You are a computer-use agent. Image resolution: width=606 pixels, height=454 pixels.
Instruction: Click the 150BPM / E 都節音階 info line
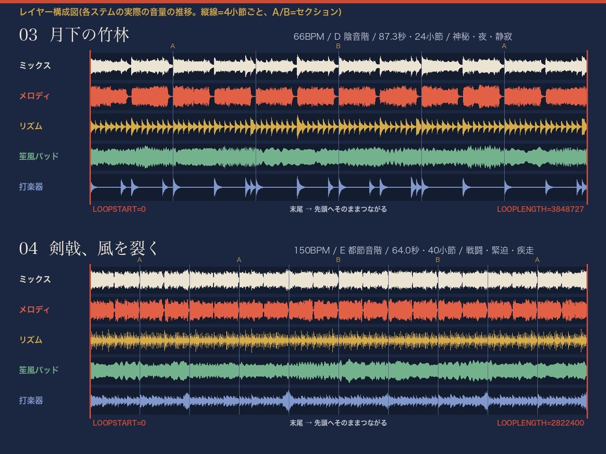point(414,250)
